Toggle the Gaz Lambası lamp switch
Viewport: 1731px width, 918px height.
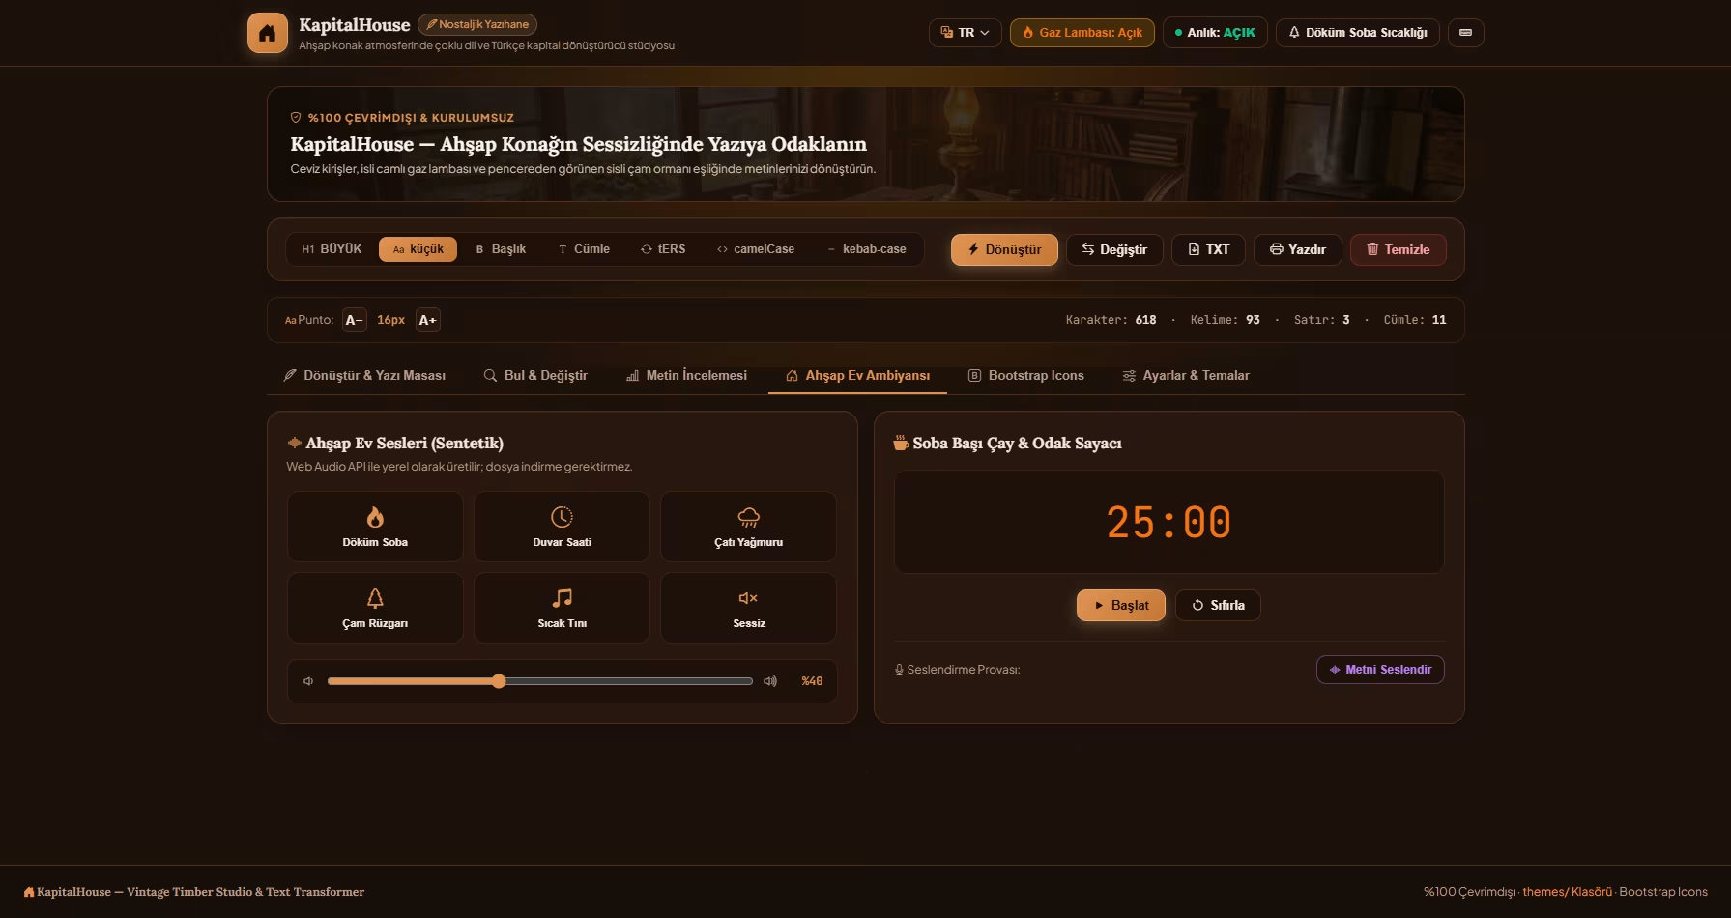(1082, 33)
